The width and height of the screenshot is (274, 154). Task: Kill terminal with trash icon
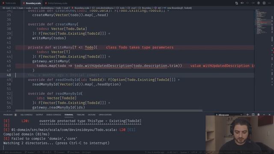tap(259, 115)
